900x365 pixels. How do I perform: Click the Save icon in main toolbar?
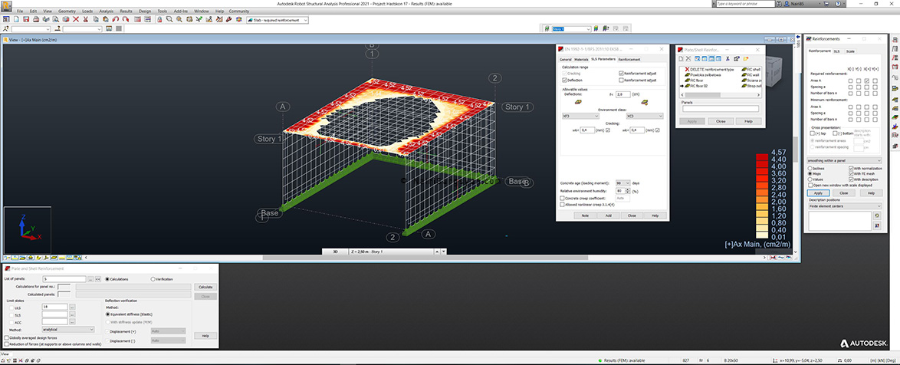click(26, 19)
